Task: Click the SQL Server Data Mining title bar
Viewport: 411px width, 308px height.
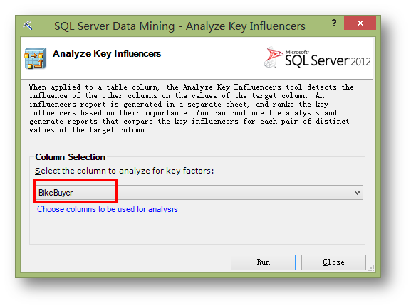Action: pyautogui.click(x=180, y=26)
